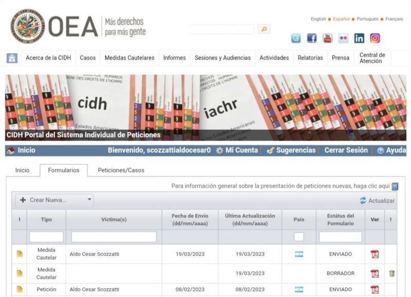Click the Petición type cell
Viewport: 411px width, 297px height.
click(x=46, y=289)
